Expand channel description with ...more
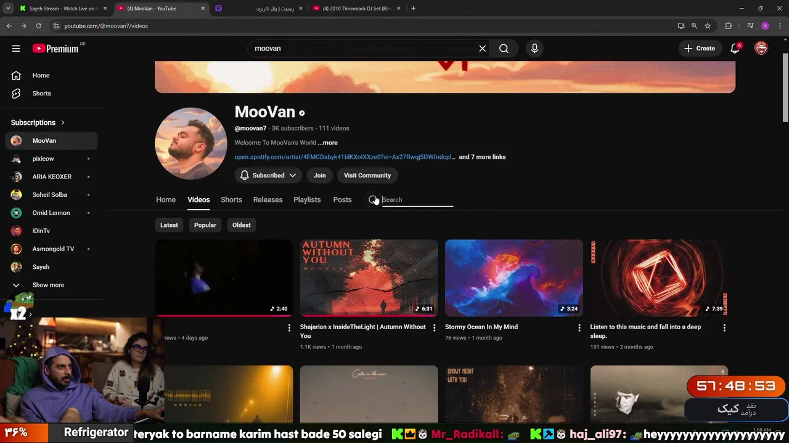Screen dimensions: 789x443 point(328,143)
